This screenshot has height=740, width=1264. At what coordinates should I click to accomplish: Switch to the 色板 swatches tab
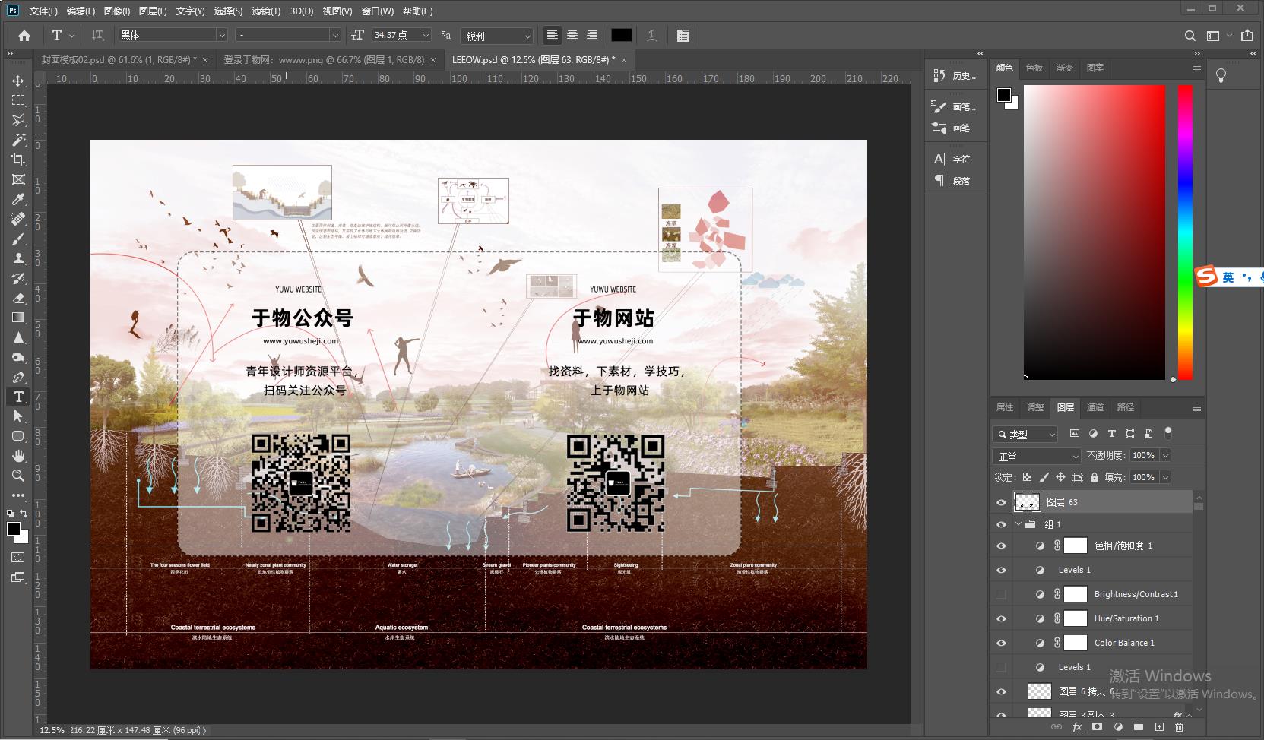[x=1034, y=68]
